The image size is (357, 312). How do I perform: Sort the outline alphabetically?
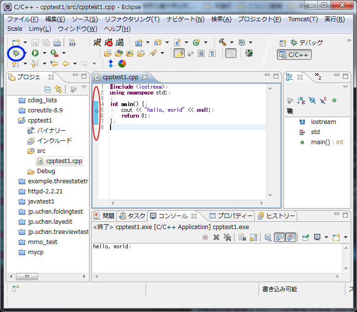(x=301, y=100)
